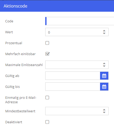This screenshot has height=130, width=114.
Task: Raise Mindestbestellwert with the up arrow
Action: click(x=104, y=110)
